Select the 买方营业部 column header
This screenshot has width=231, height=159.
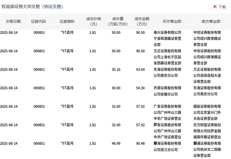coord(172,21)
